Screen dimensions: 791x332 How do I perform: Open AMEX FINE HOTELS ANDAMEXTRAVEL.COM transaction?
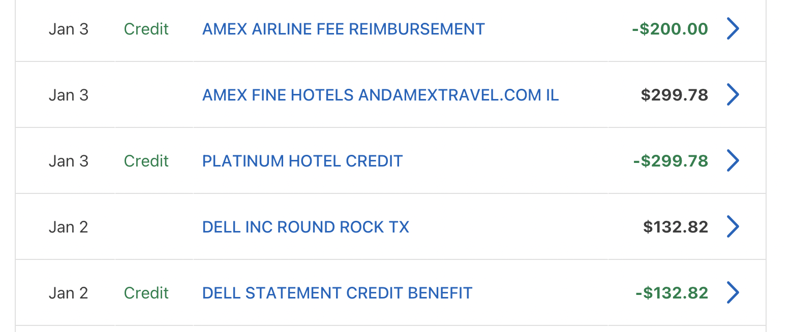[380, 95]
